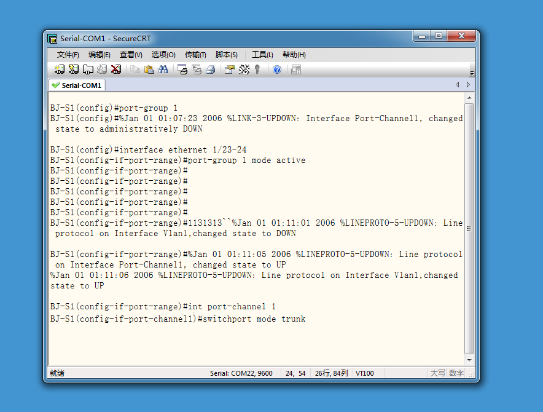543x412 pixels.
Task: Click '数字' num lock indicator
Action: pyautogui.click(x=456, y=373)
